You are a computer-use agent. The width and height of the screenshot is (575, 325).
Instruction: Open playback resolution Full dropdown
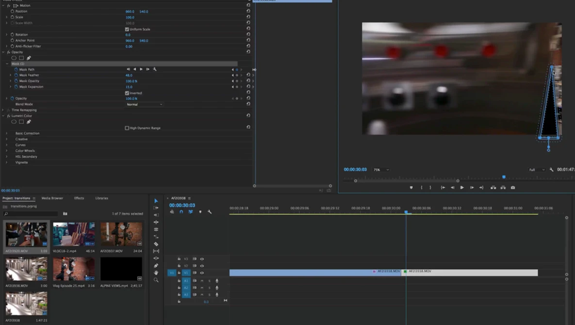point(537,170)
